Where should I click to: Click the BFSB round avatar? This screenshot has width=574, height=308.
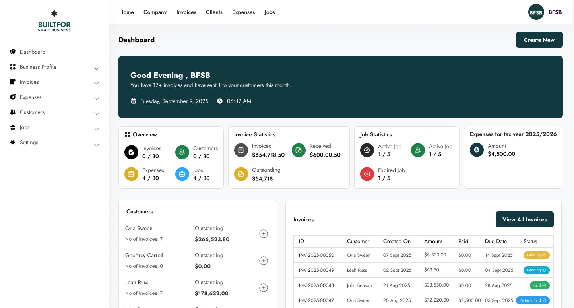(536, 12)
